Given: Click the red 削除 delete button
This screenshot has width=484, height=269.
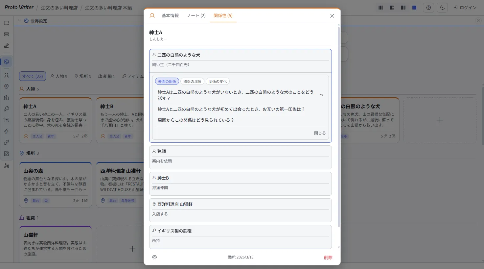Looking at the screenshot, I should [x=328, y=257].
